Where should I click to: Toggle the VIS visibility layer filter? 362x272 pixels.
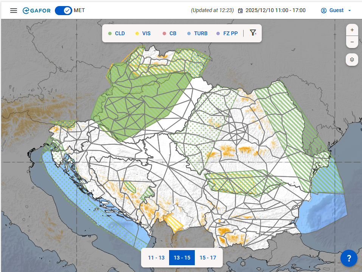143,33
